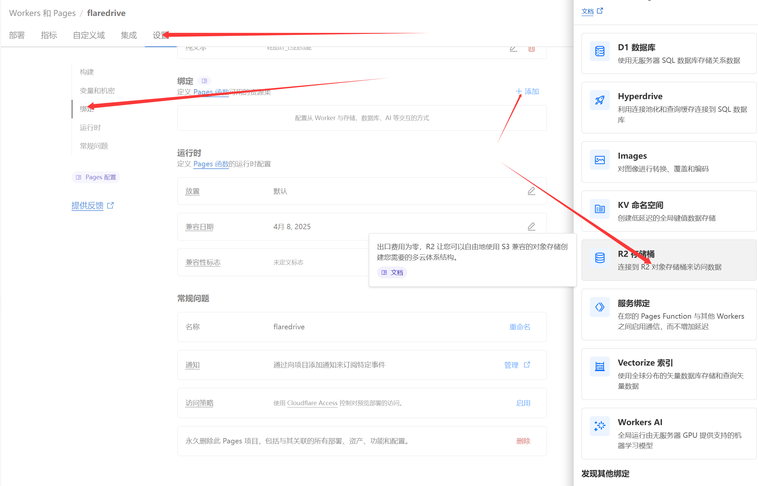Click the 访问策略 label

(199, 403)
